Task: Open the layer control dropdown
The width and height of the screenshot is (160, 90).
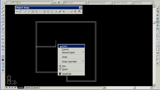Action: (x=52, y=2)
